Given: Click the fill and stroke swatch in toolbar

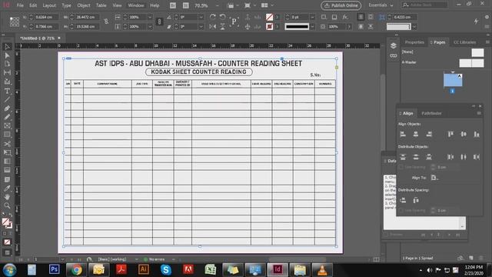Looking at the screenshot, I should pos(7,223).
